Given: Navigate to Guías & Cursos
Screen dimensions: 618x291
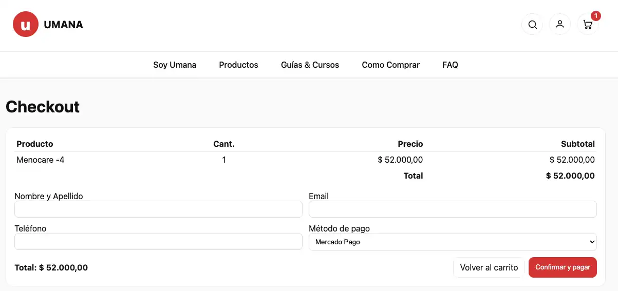Looking at the screenshot, I should click(x=310, y=65).
